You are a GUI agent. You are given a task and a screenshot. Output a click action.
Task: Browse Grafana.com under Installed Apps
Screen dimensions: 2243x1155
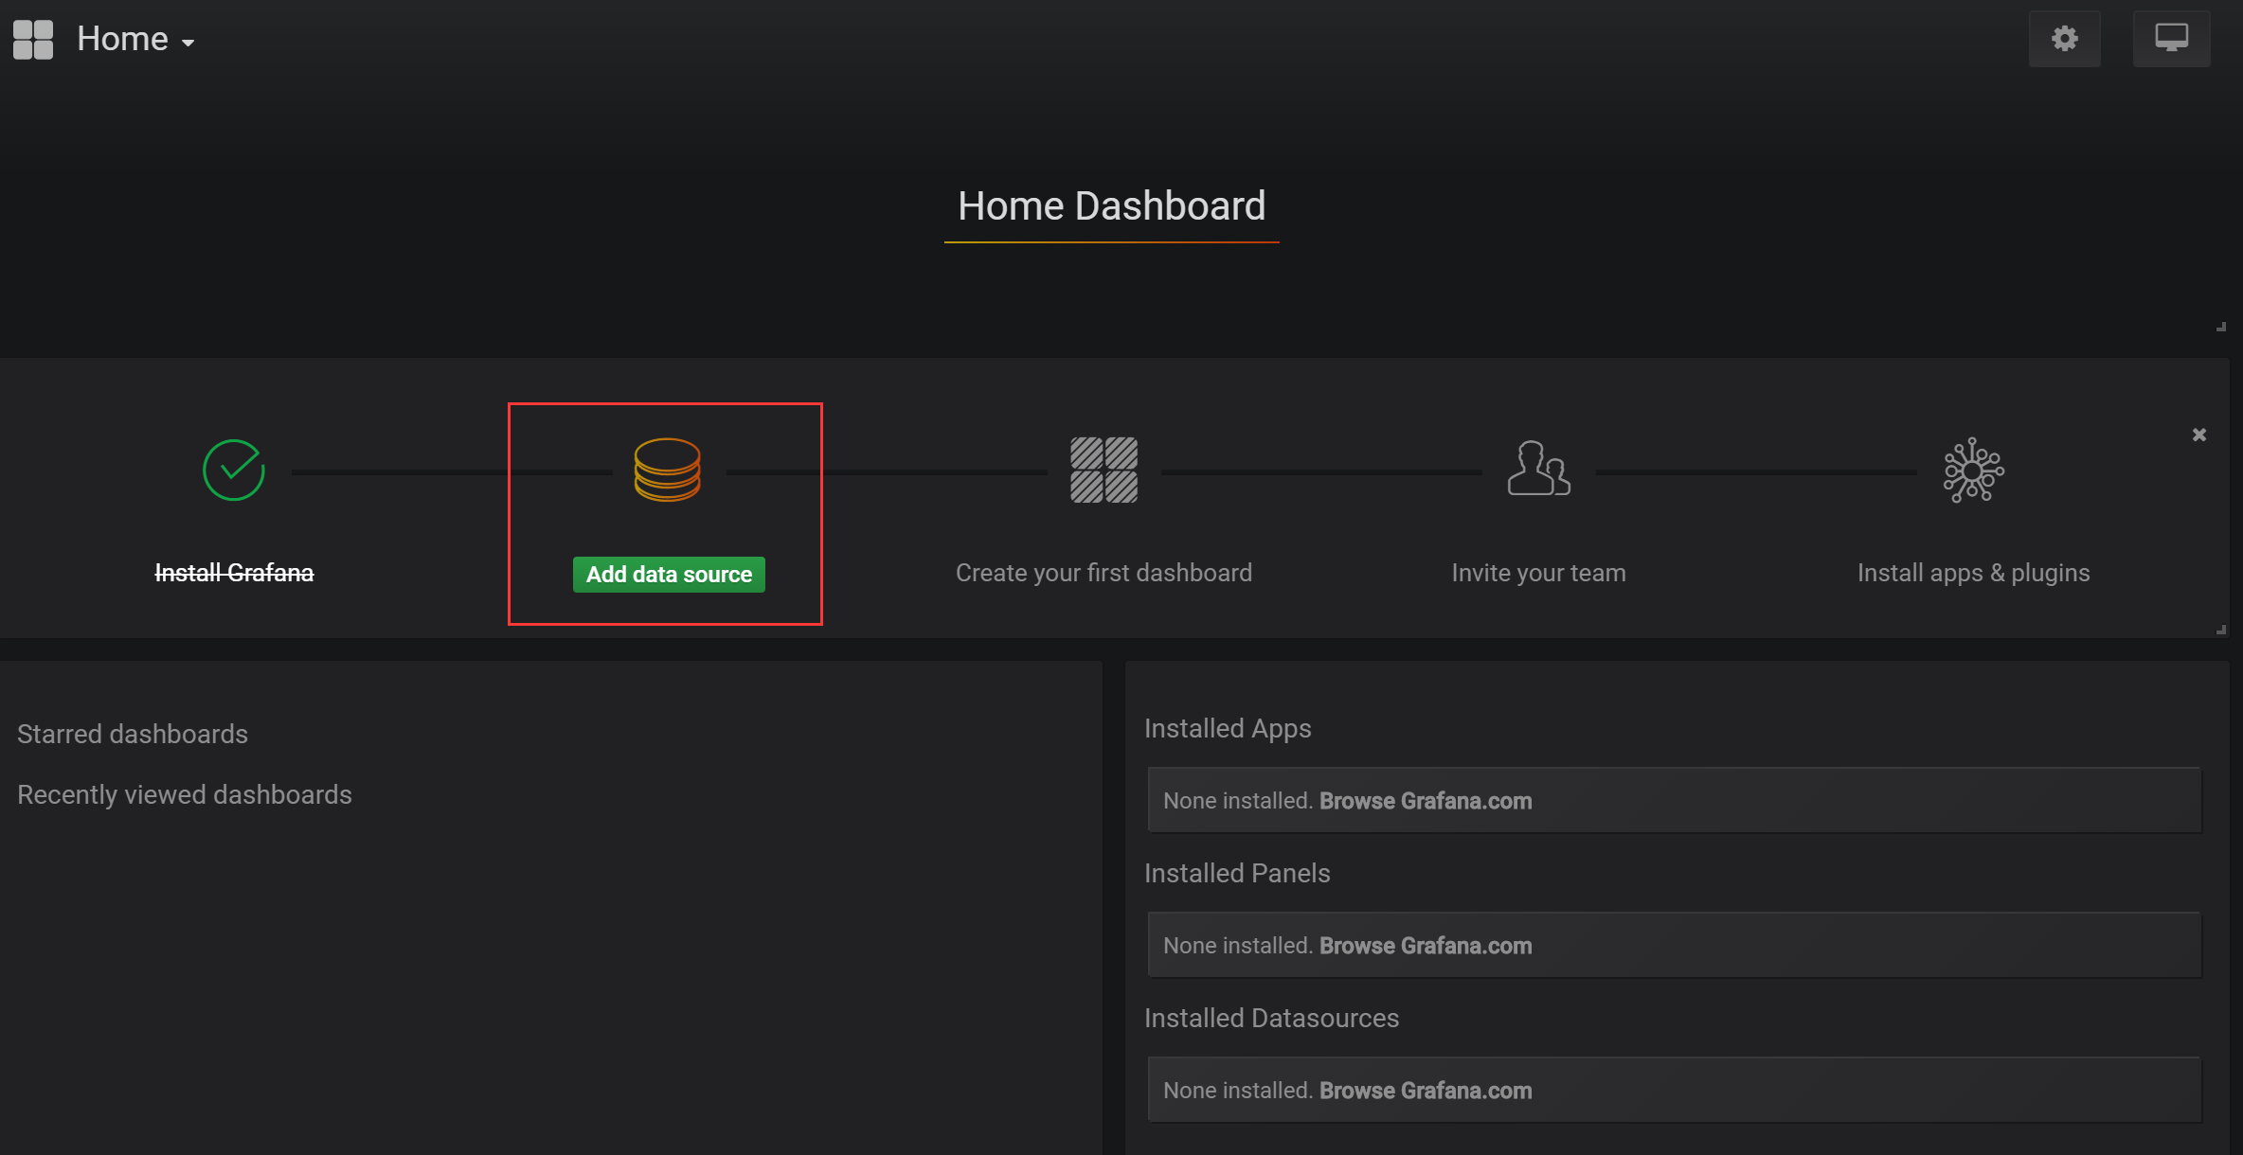pyautogui.click(x=1425, y=801)
